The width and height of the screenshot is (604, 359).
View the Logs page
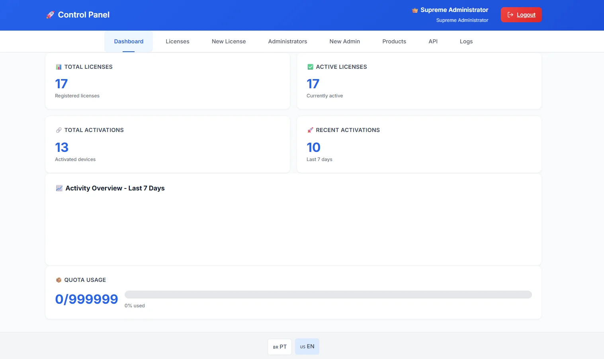(466, 41)
